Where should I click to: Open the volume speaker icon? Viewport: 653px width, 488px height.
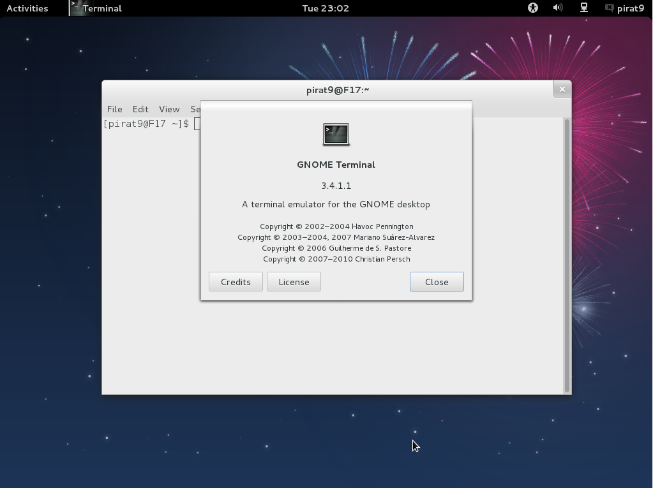point(558,8)
